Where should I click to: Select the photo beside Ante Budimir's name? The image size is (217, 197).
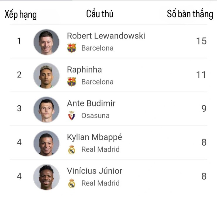(46, 109)
